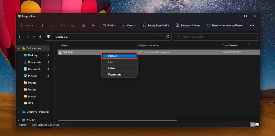Switch to details view icon in status bar
The height and width of the screenshot is (136, 275).
point(252,124)
